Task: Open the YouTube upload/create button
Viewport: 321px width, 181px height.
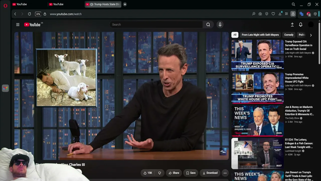Action: tap(292, 25)
